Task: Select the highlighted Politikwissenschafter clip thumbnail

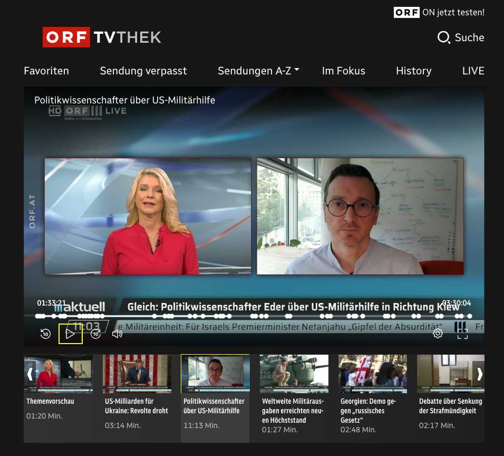Action: [215, 374]
